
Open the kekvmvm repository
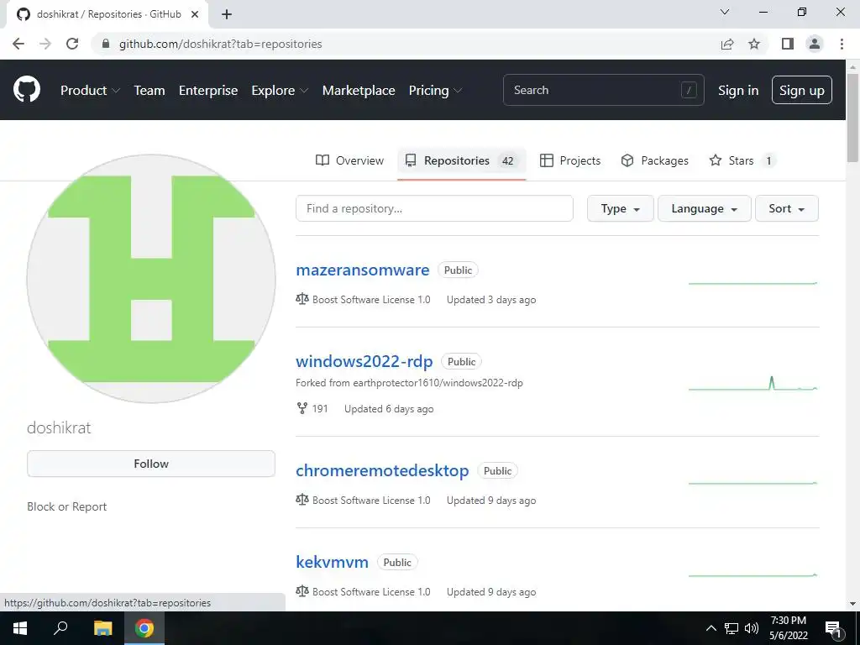[332, 562]
